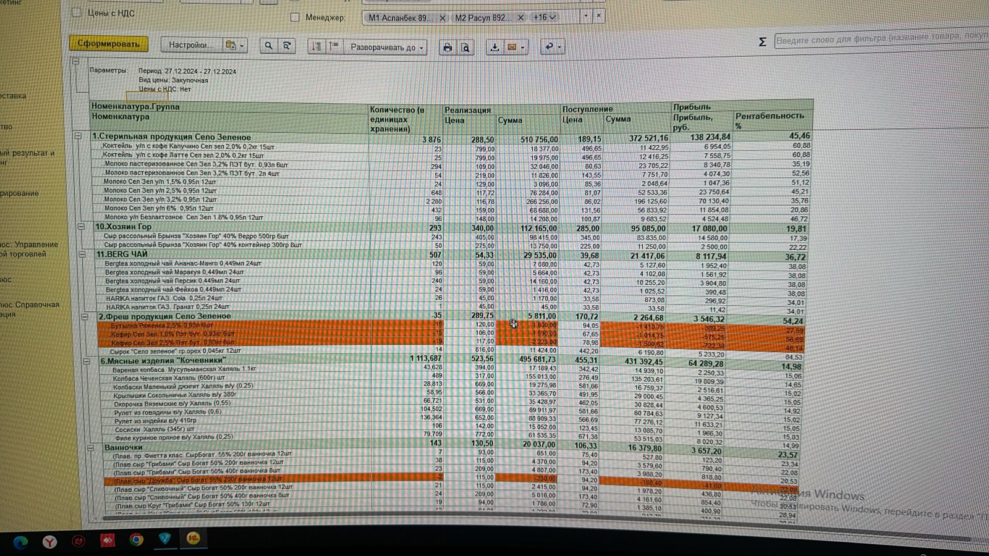
Task: Click the magnifier search icon in toolbar
Action: click(268, 46)
